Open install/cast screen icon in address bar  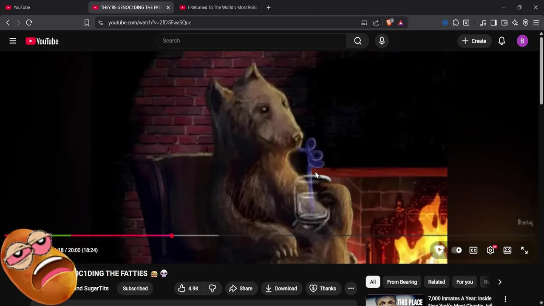364,23
